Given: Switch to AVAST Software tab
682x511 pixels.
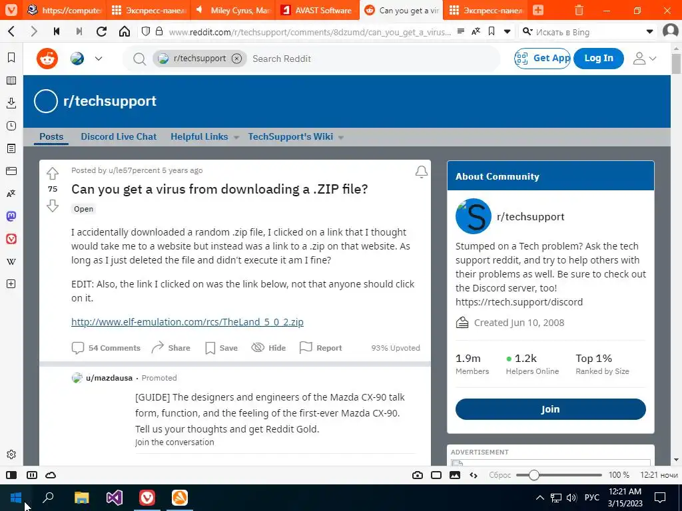Looking at the screenshot, I should [x=317, y=10].
